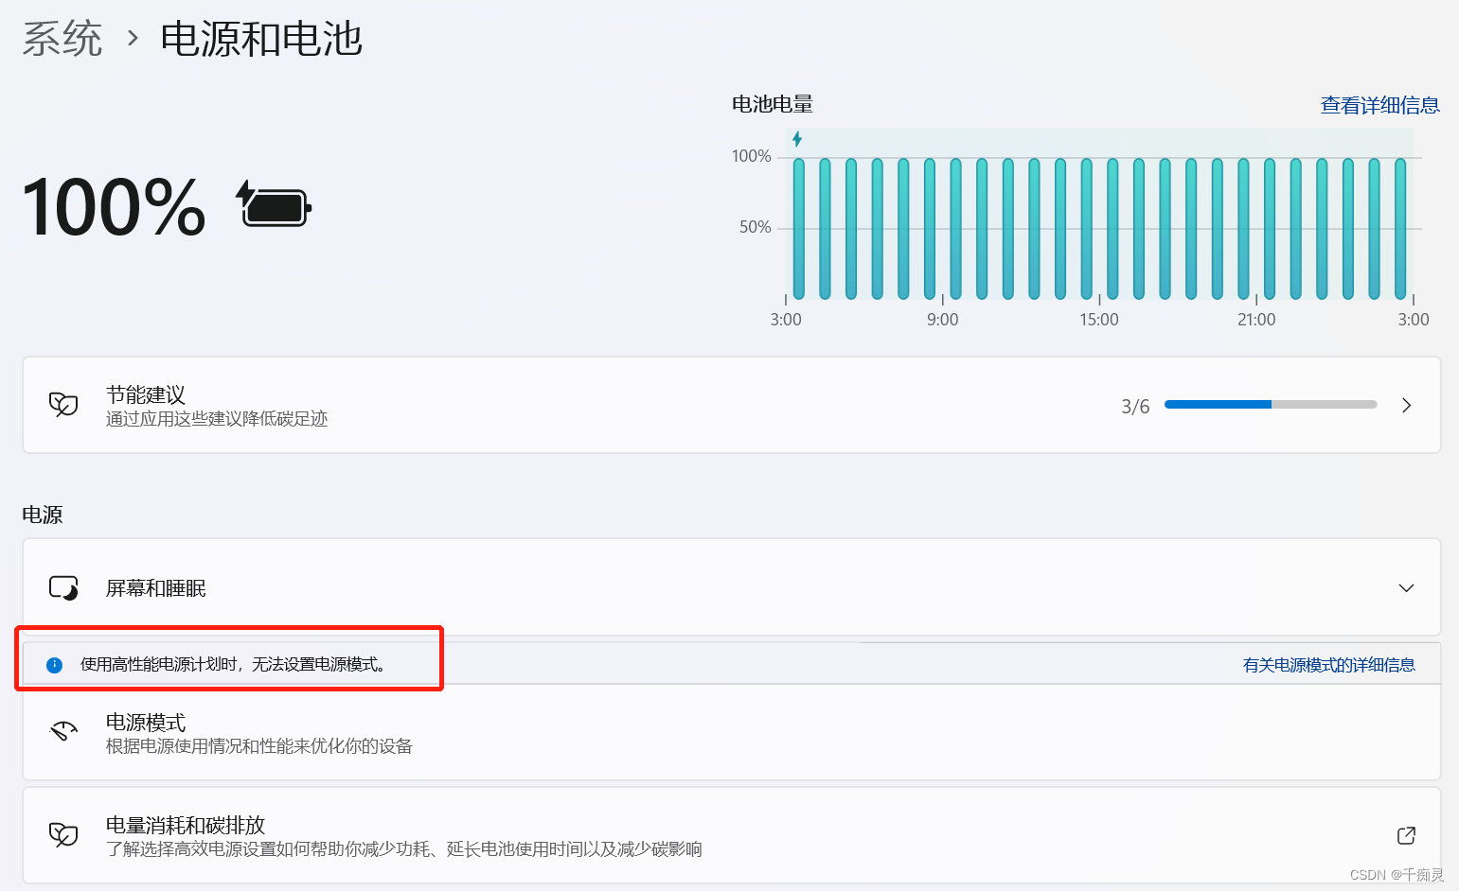Click the 3/6 energy recommendations progress bar
Viewport: 1459px width, 891px height.
pyautogui.click(x=1271, y=405)
